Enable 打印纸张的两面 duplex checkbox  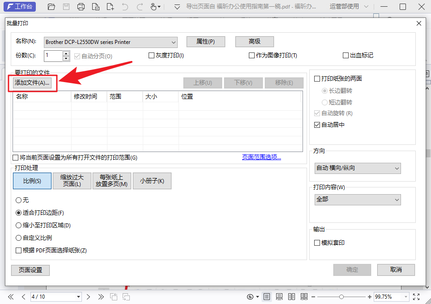click(317, 79)
